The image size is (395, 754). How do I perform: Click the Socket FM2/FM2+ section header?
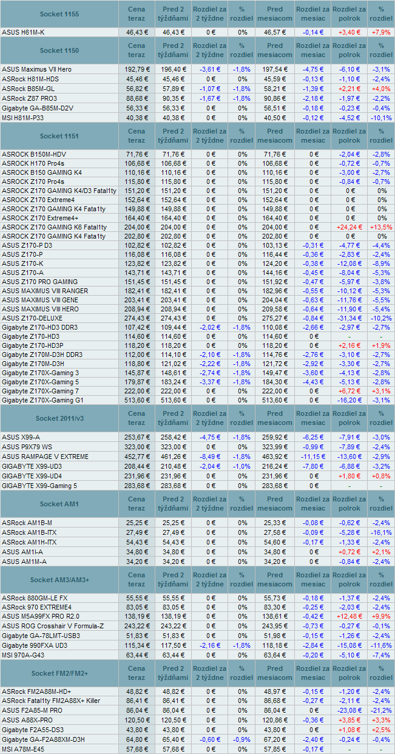point(59,674)
